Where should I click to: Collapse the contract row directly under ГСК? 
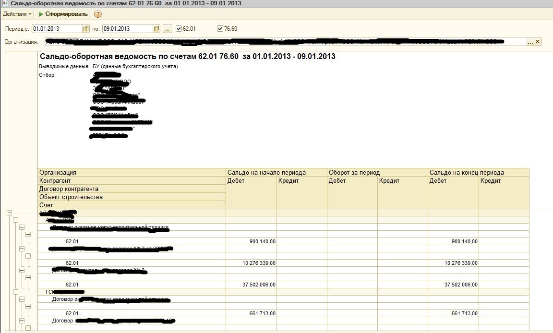tap(22, 299)
